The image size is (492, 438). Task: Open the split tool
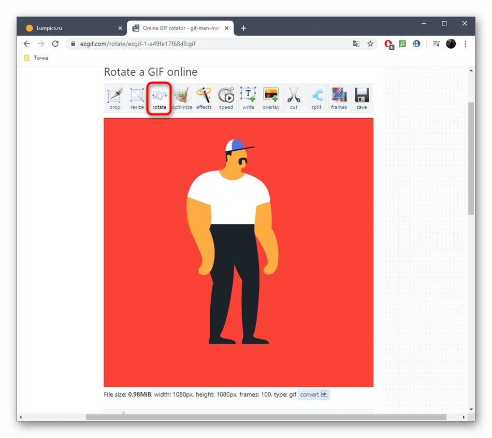coord(316,98)
